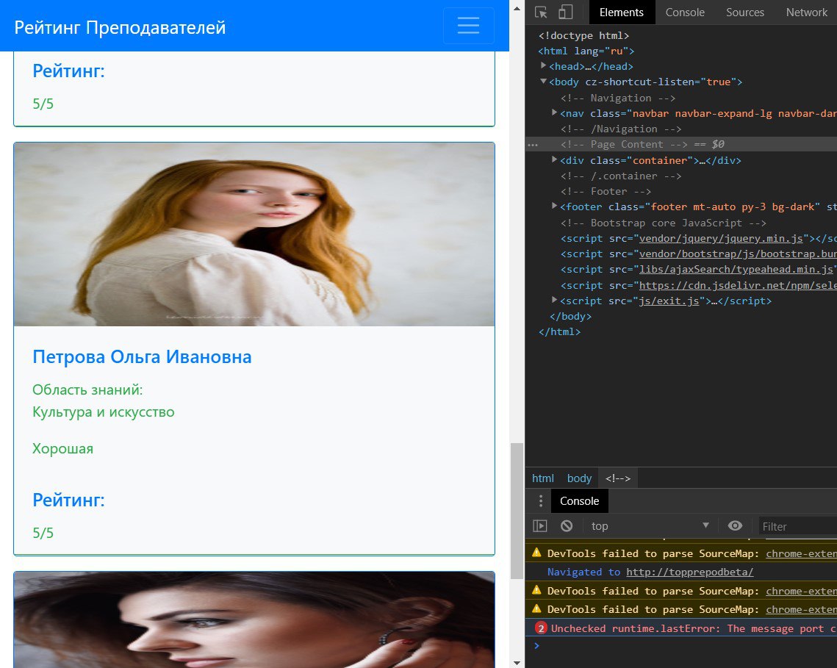Open the Network tab
The width and height of the screenshot is (837, 668).
click(x=806, y=12)
